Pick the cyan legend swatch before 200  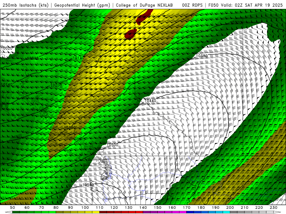point(227,212)
